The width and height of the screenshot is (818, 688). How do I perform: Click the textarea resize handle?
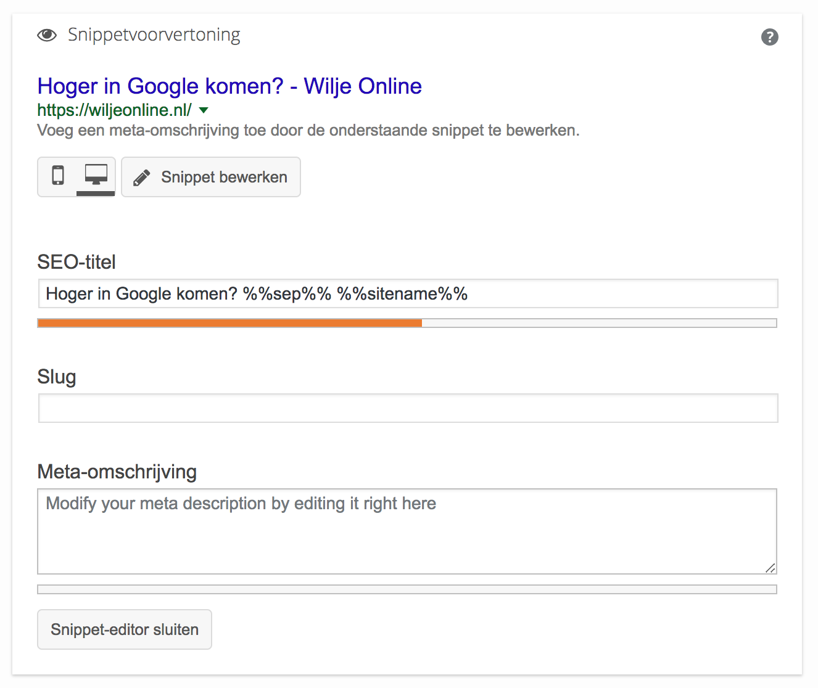coord(770,568)
